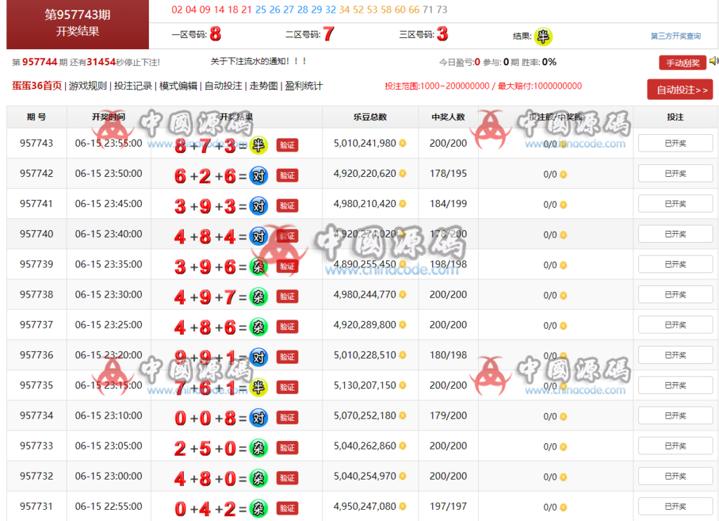Click the 已开奖 button in row 957735
The height and width of the screenshot is (521, 719).
click(675, 385)
